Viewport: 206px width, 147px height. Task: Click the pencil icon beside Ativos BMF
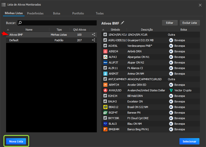point(122,23)
